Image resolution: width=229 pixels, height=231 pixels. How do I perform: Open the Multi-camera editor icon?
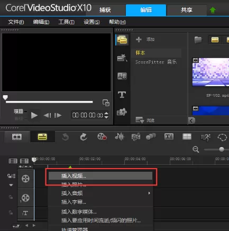pyautogui.click(x=187, y=136)
